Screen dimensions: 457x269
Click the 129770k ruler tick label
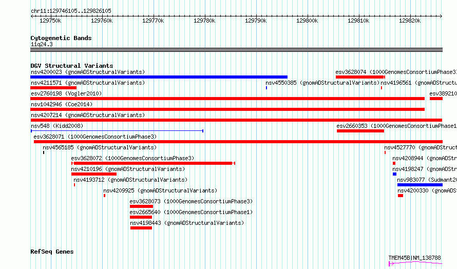(x=153, y=21)
